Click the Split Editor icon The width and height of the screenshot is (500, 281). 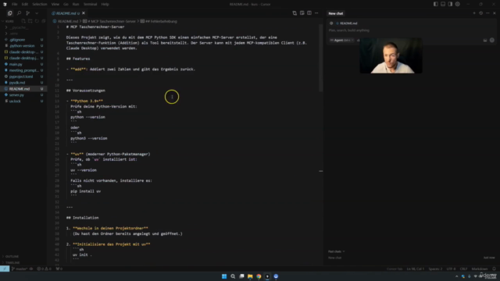tap(309, 13)
